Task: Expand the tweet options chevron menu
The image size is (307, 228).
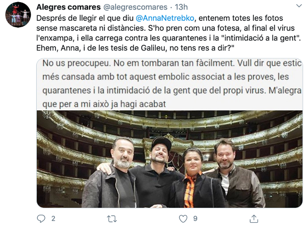Action: click(x=299, y=6)
